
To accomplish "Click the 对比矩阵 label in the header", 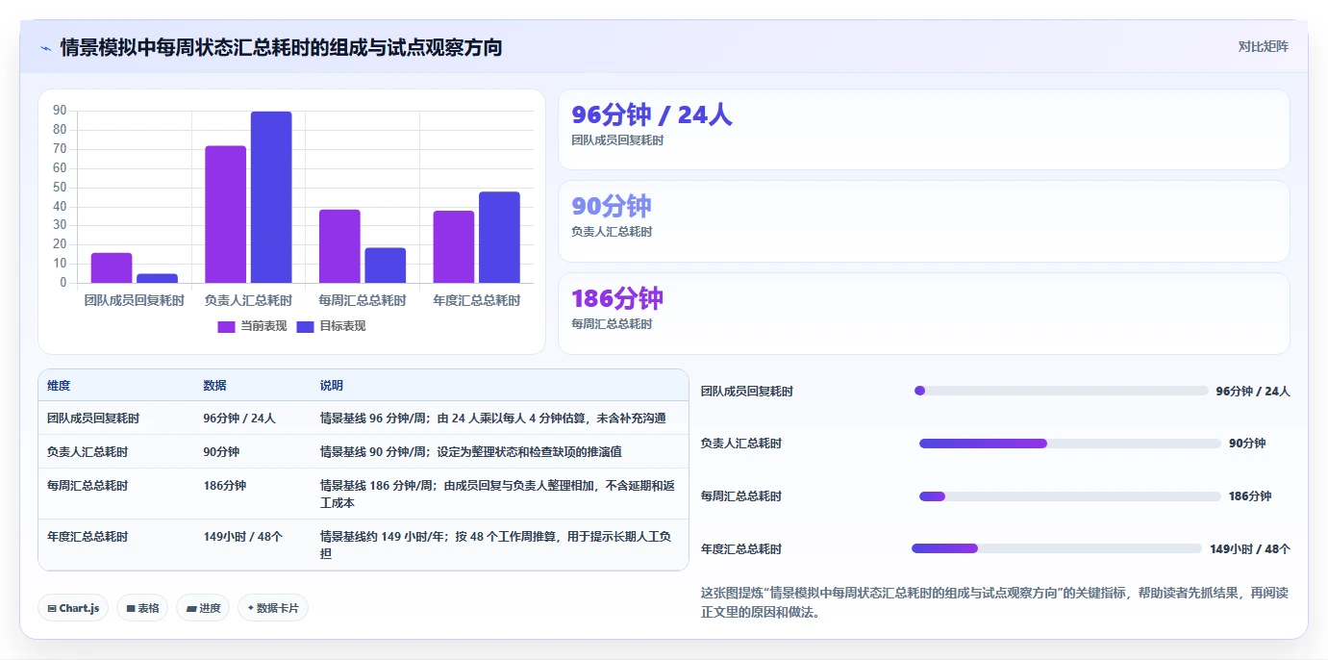I will (1263, 46).
